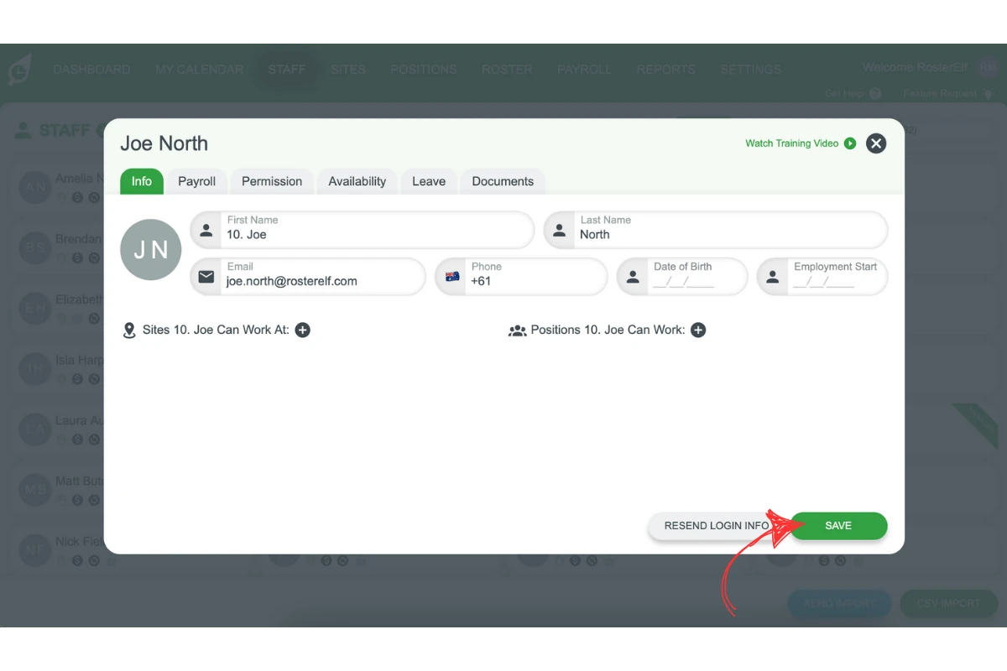Open MY CALENDAR in the background nav bar

pos(199,70)
